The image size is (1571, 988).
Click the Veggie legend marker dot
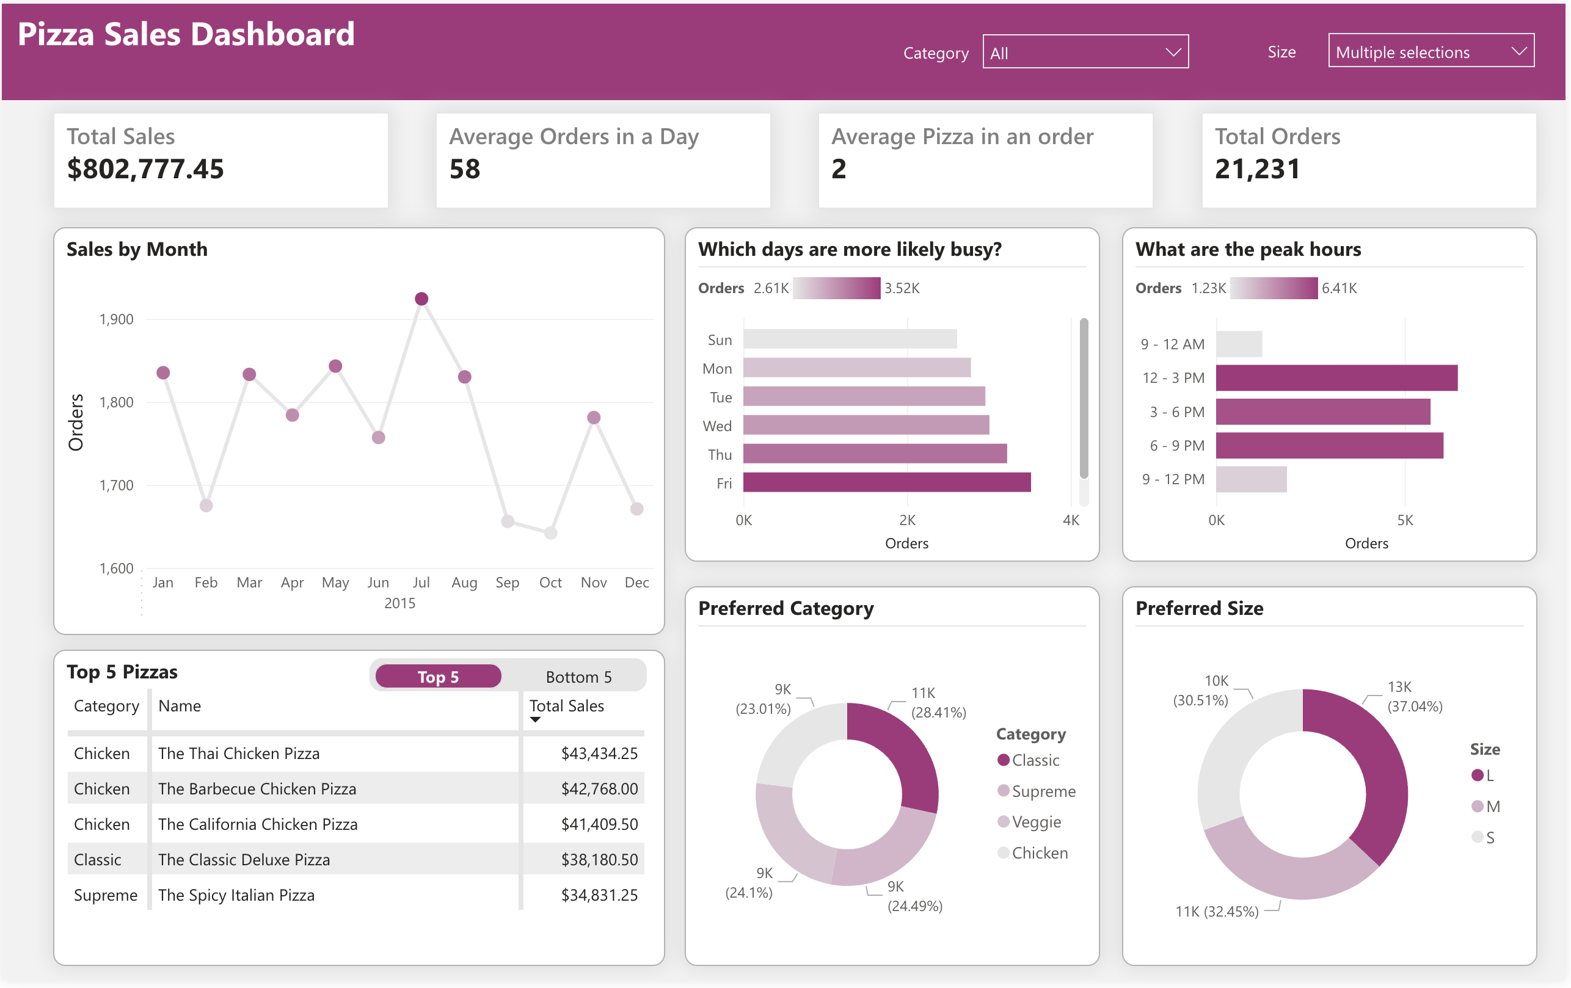1004,821
